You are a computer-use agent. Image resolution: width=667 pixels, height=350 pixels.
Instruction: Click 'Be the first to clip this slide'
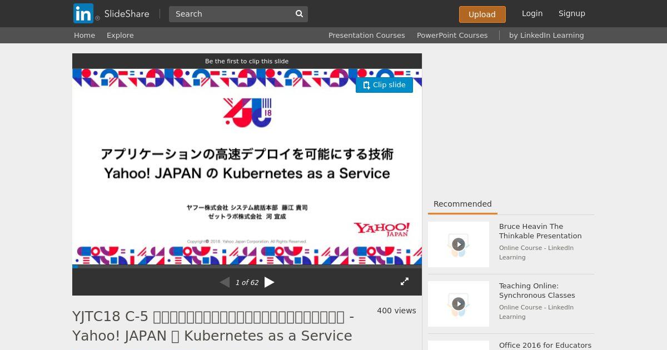point(247,61)
